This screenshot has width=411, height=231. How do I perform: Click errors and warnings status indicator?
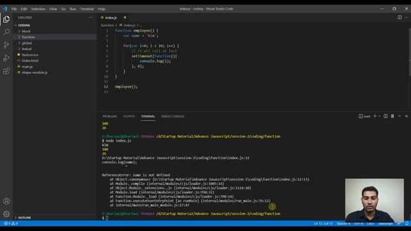coord(11,223)
